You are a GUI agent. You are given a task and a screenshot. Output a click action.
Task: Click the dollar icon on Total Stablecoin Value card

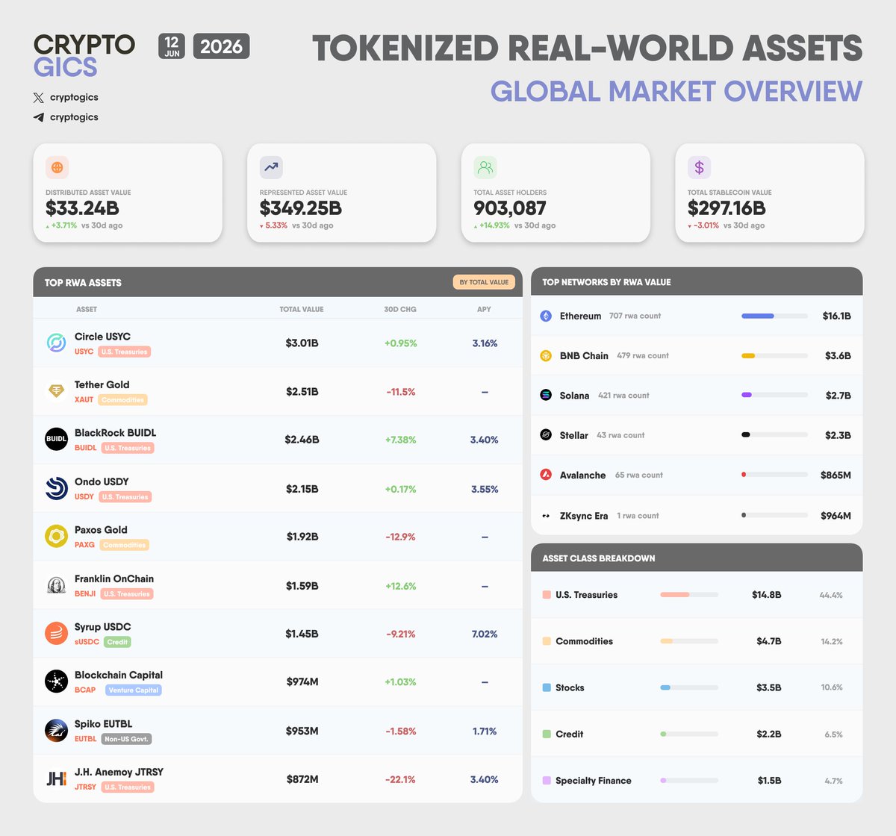pyautogui.click(x=699, y=167)
